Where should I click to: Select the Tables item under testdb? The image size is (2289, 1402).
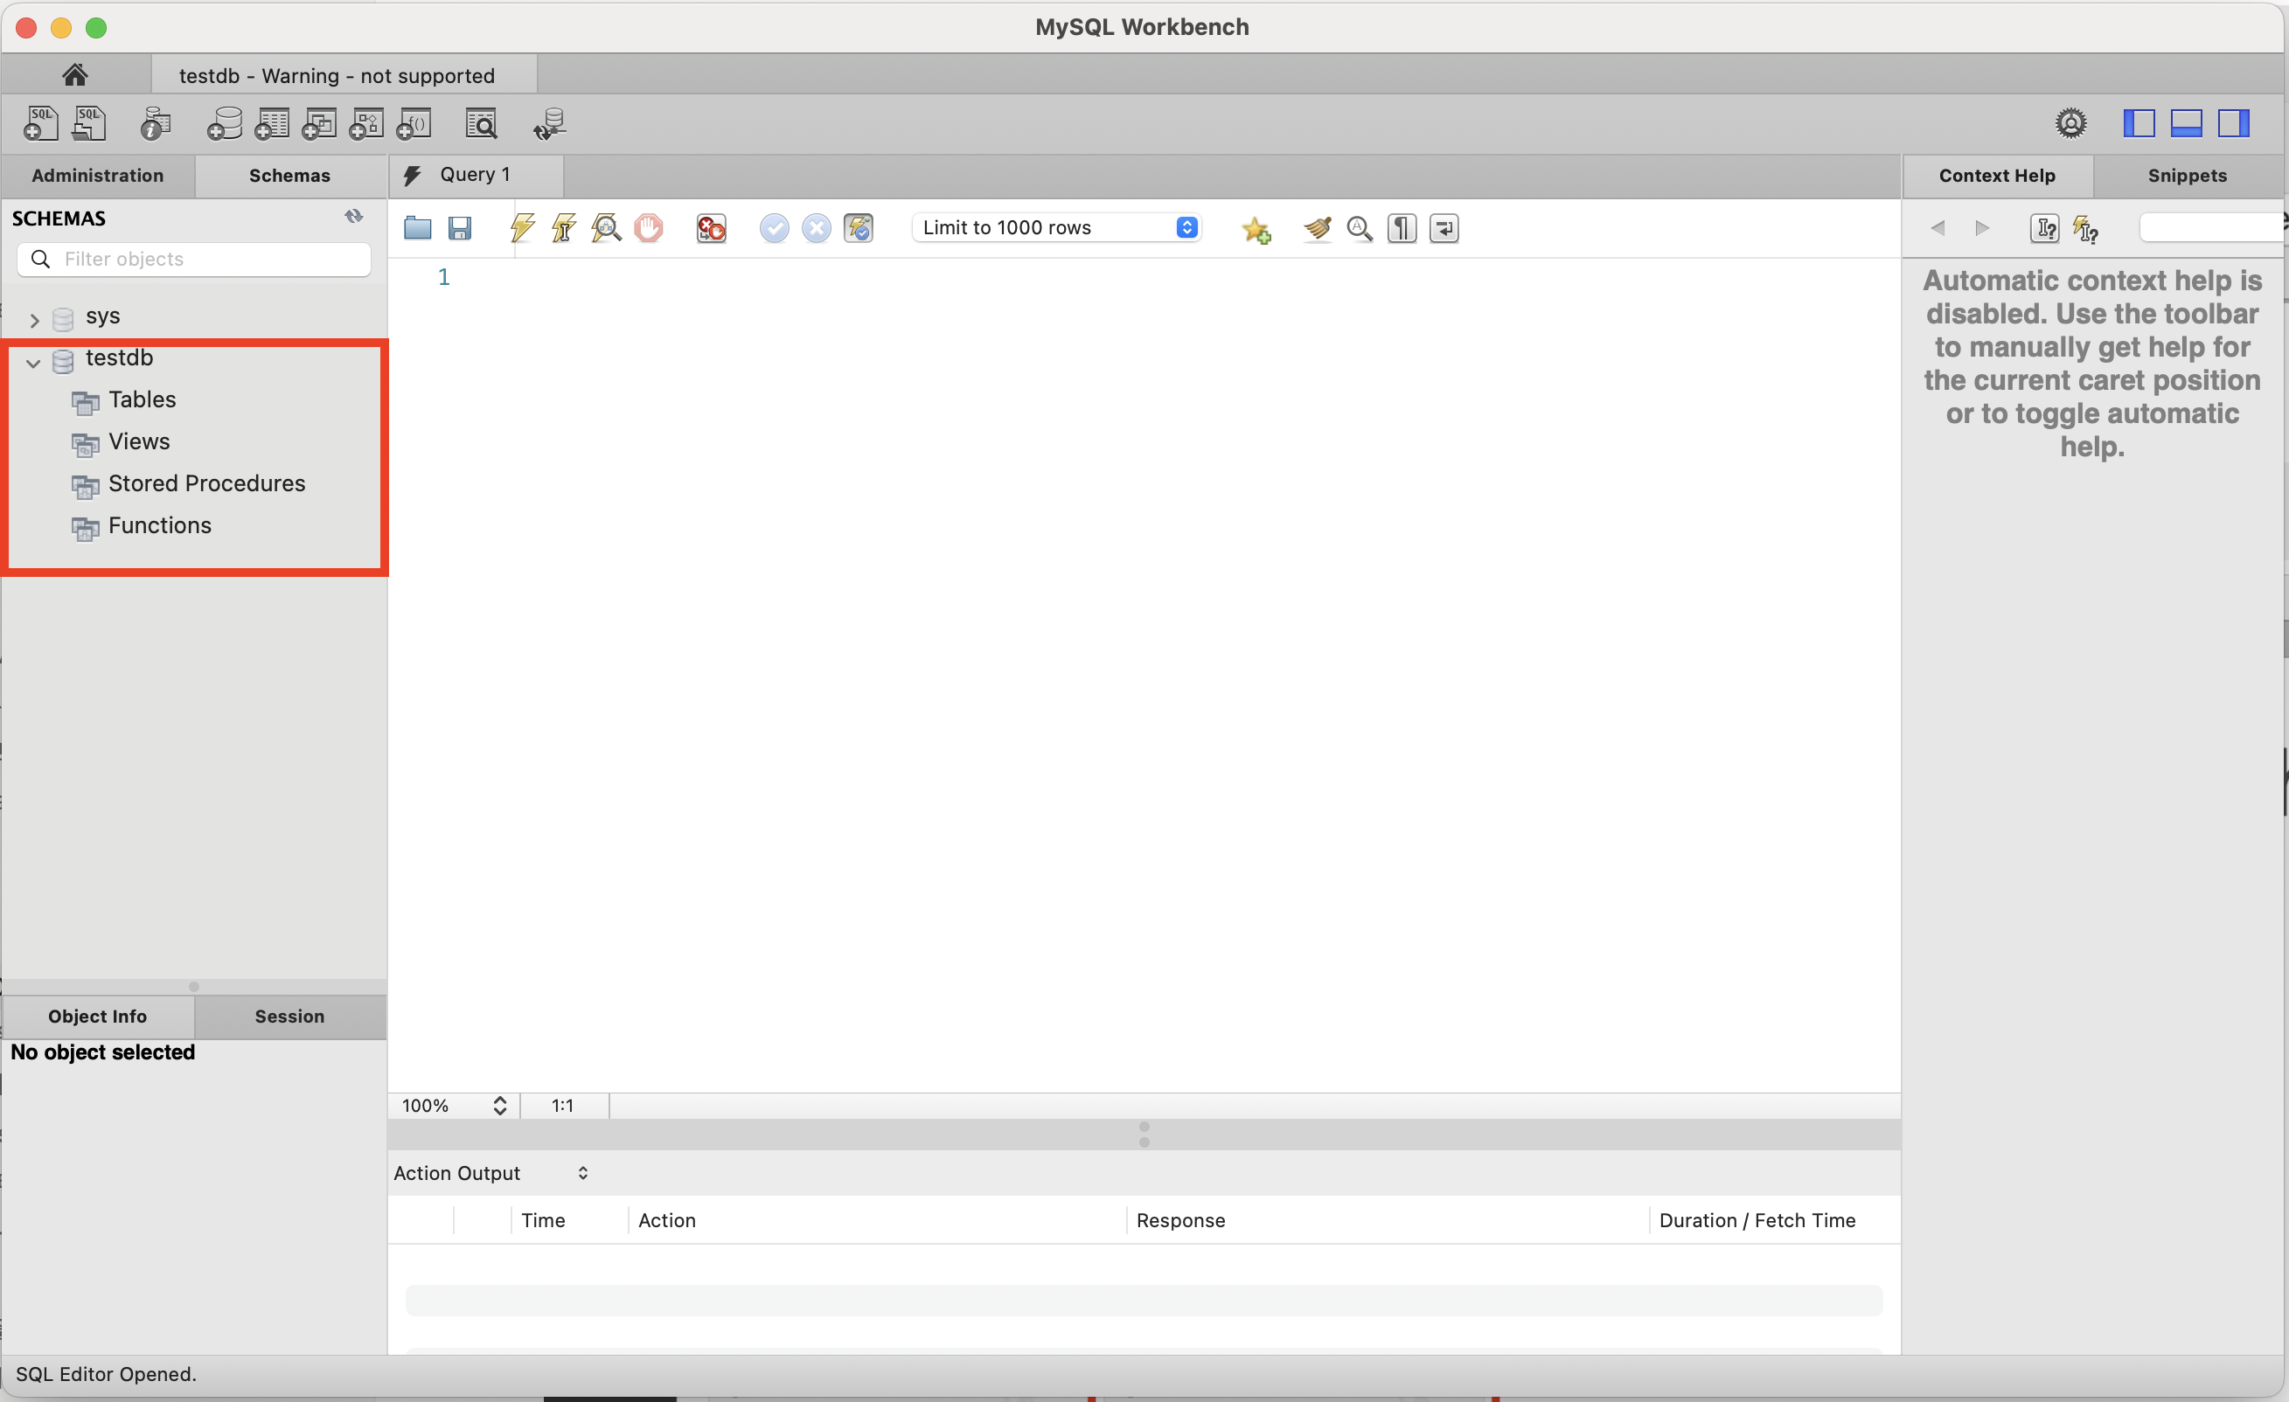click(x=143, y=399)
